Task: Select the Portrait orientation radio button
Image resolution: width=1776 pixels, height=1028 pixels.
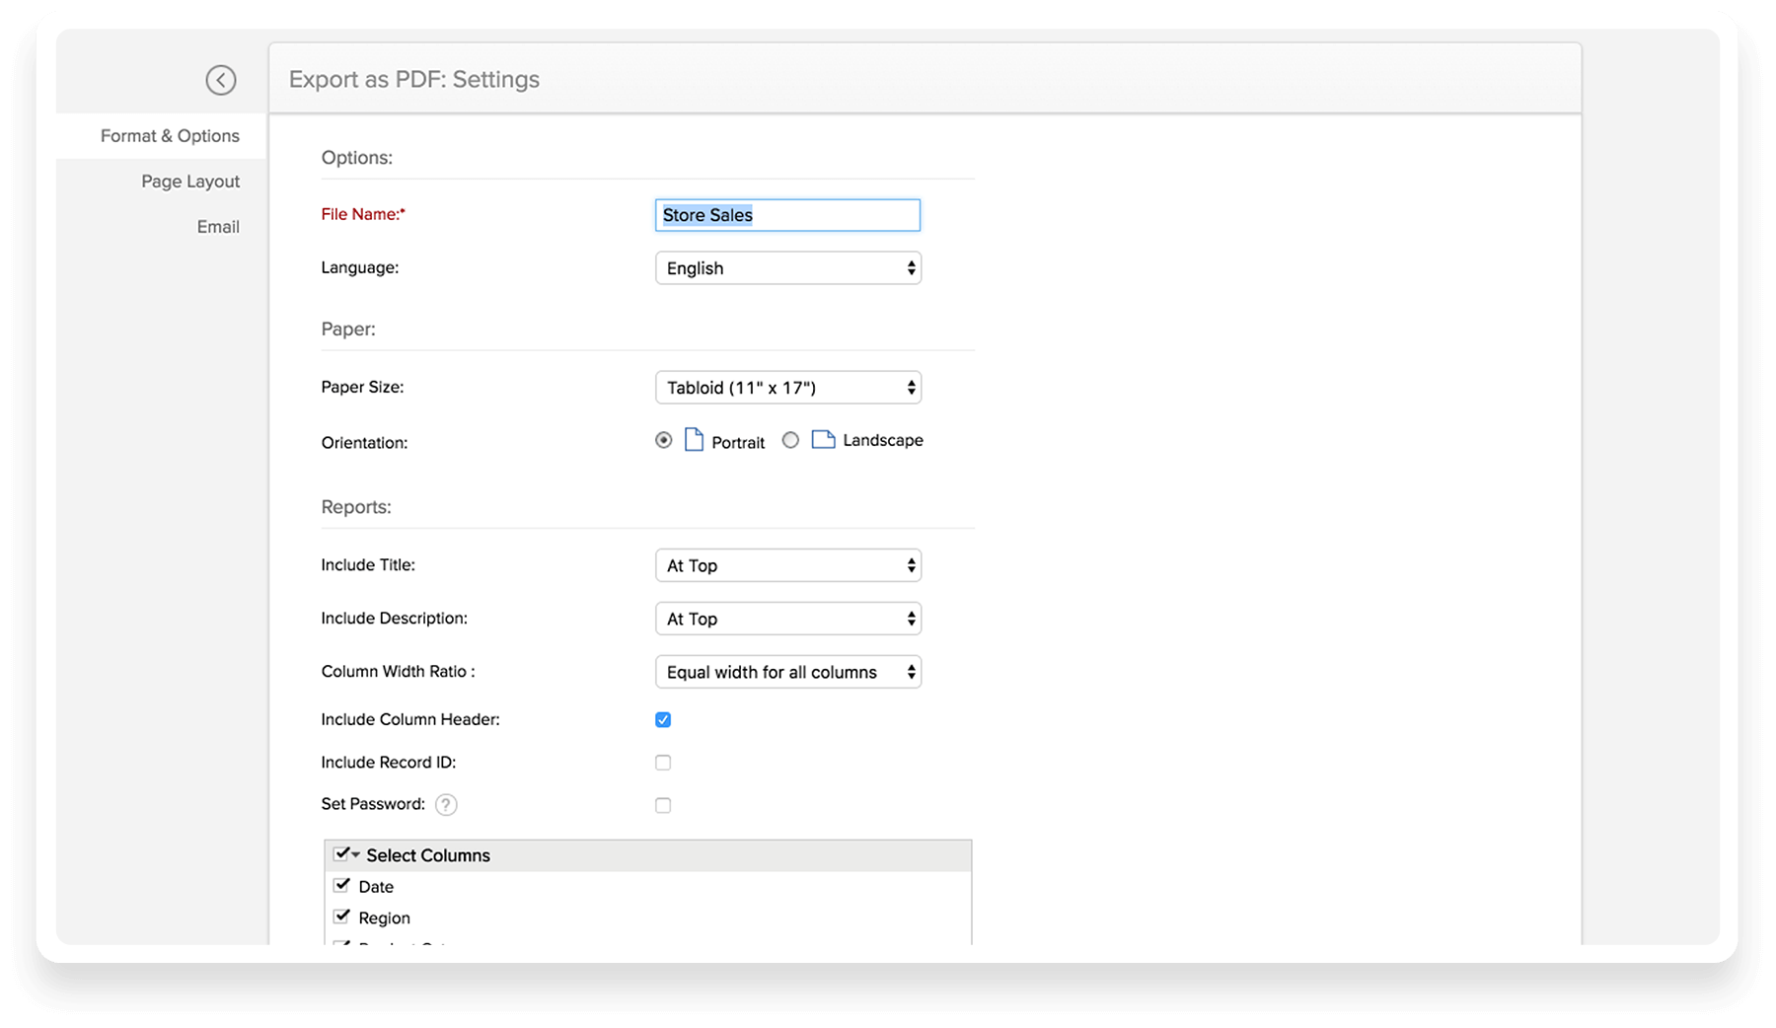Action: (x=664, y=440)
